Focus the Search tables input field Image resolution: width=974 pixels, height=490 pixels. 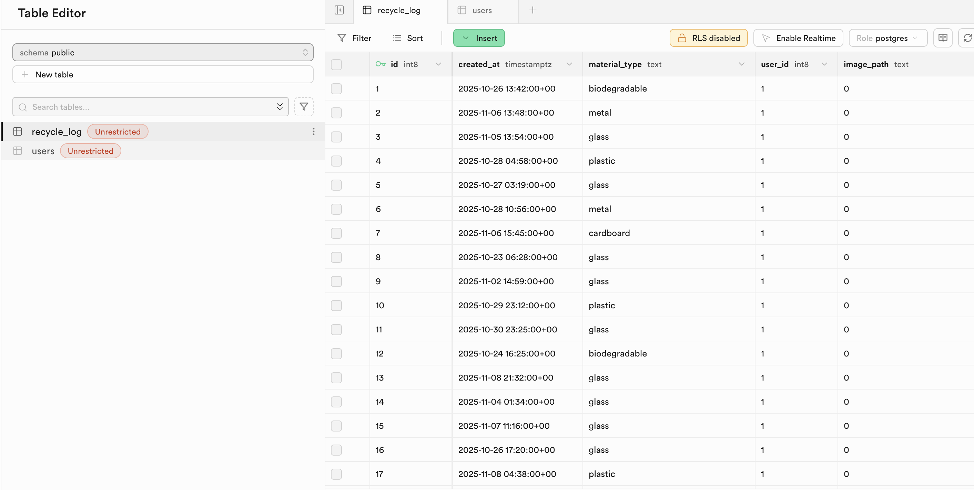151,107
